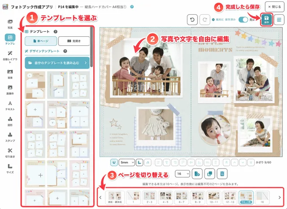Click the duplicate page icon button

pos(209,174)
